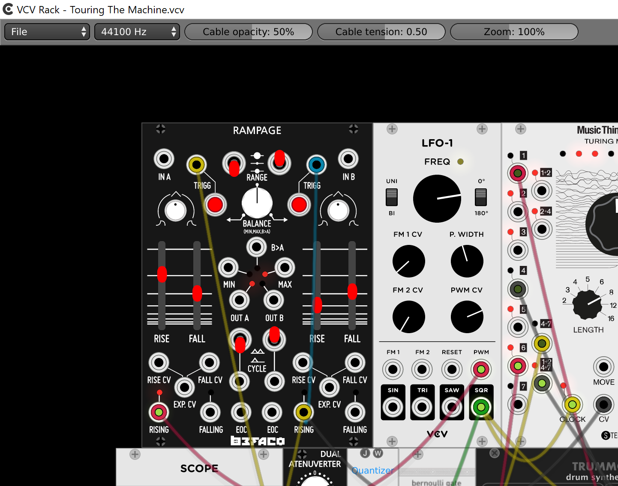Click the LFO-1 P. WIDTH knob

pos(467,261)
